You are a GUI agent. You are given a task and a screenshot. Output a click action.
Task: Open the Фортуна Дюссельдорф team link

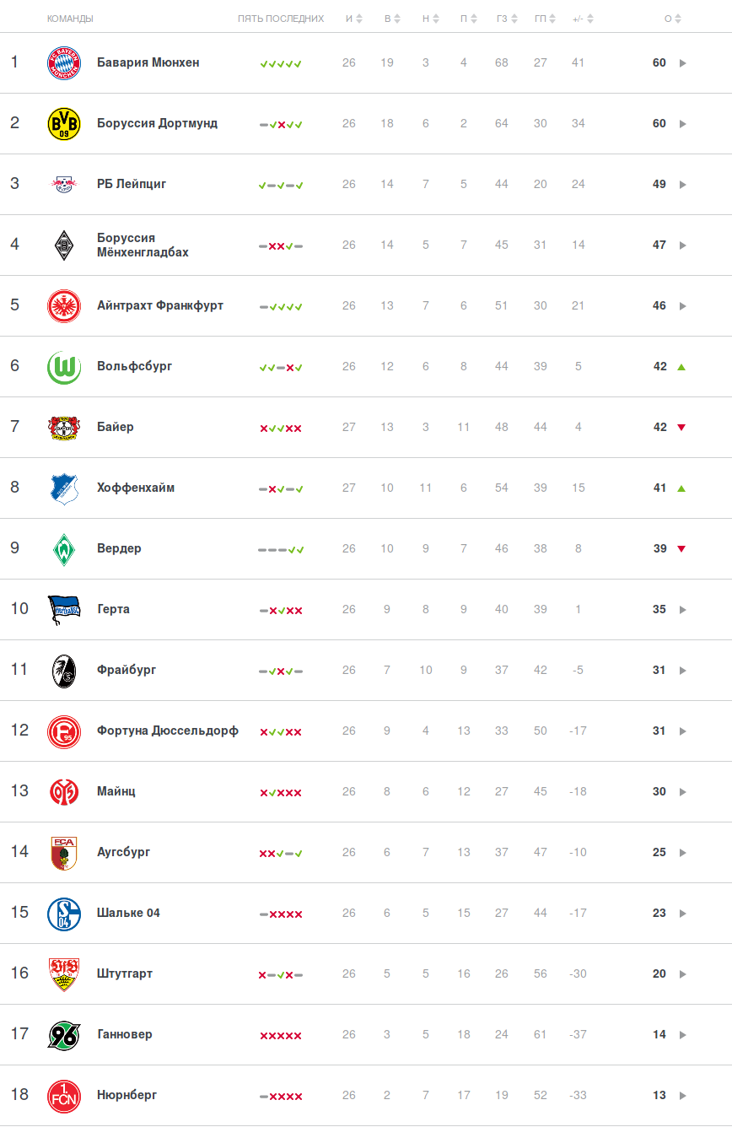168,731
